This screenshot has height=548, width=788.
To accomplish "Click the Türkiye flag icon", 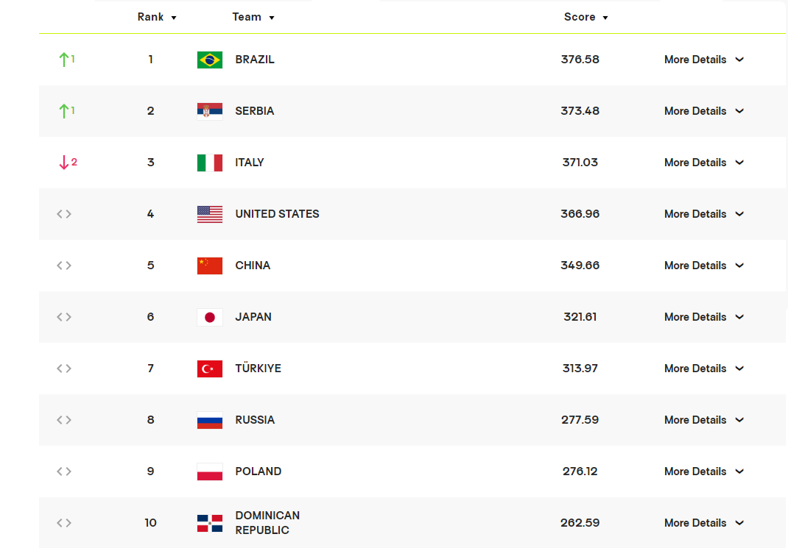I will (210, 369).
